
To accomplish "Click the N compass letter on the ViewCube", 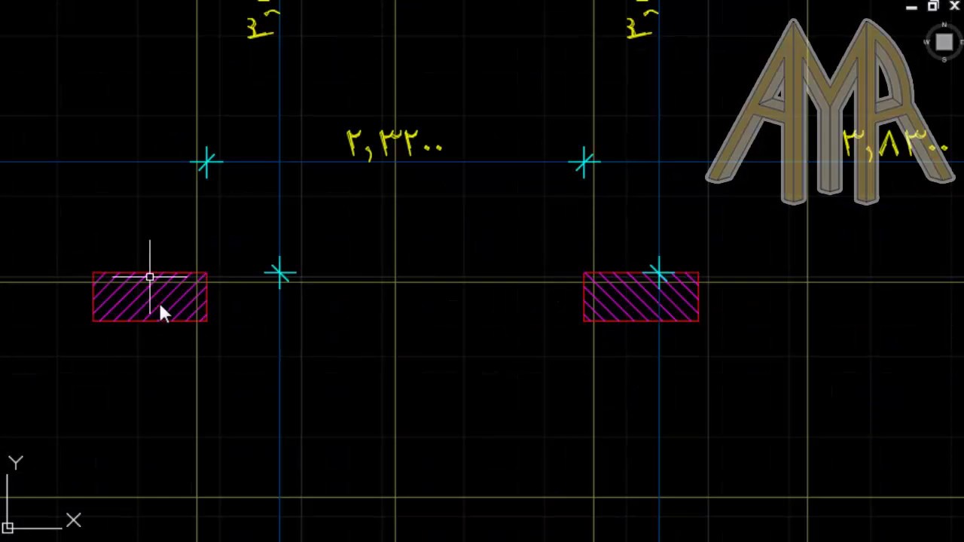I will click(x=944, y=25).
